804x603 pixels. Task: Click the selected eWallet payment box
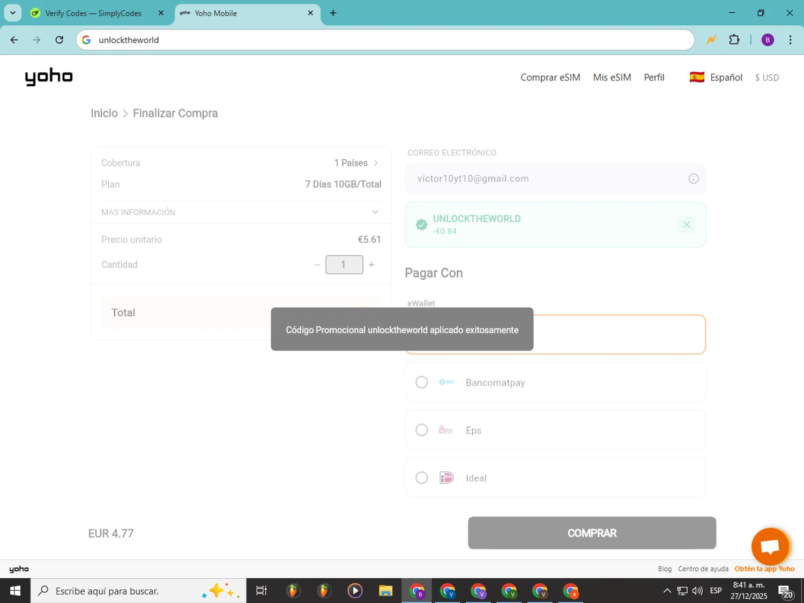click(x=555, y=334)
